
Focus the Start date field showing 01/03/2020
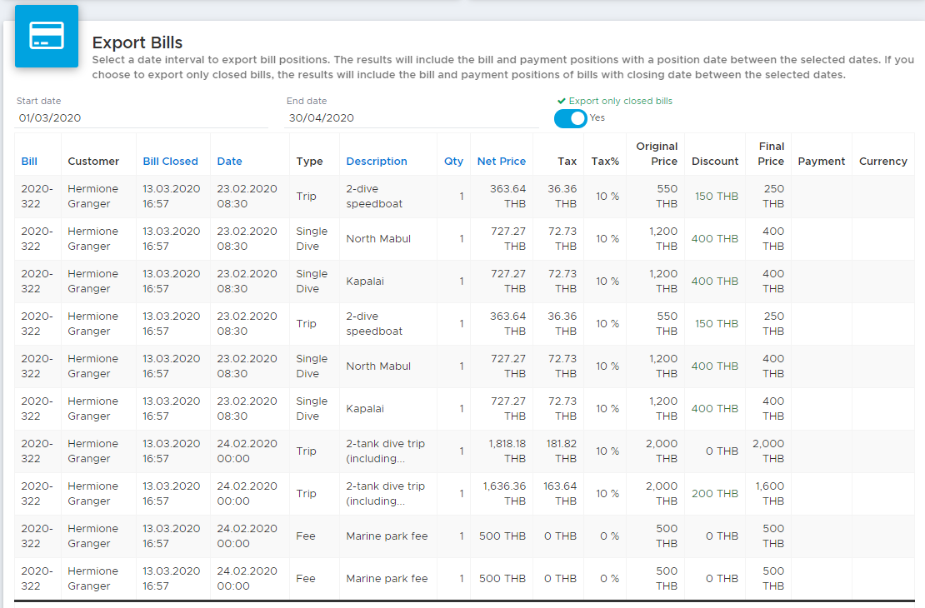pyautogui.click(x=142, y=118)
